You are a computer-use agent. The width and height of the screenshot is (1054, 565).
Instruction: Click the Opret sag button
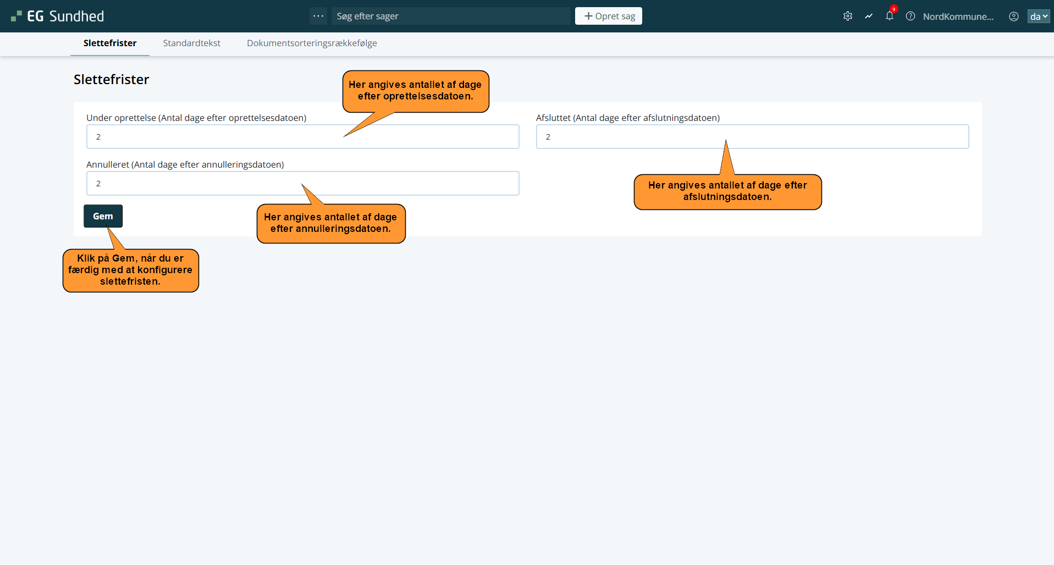[x=608, y=16]
